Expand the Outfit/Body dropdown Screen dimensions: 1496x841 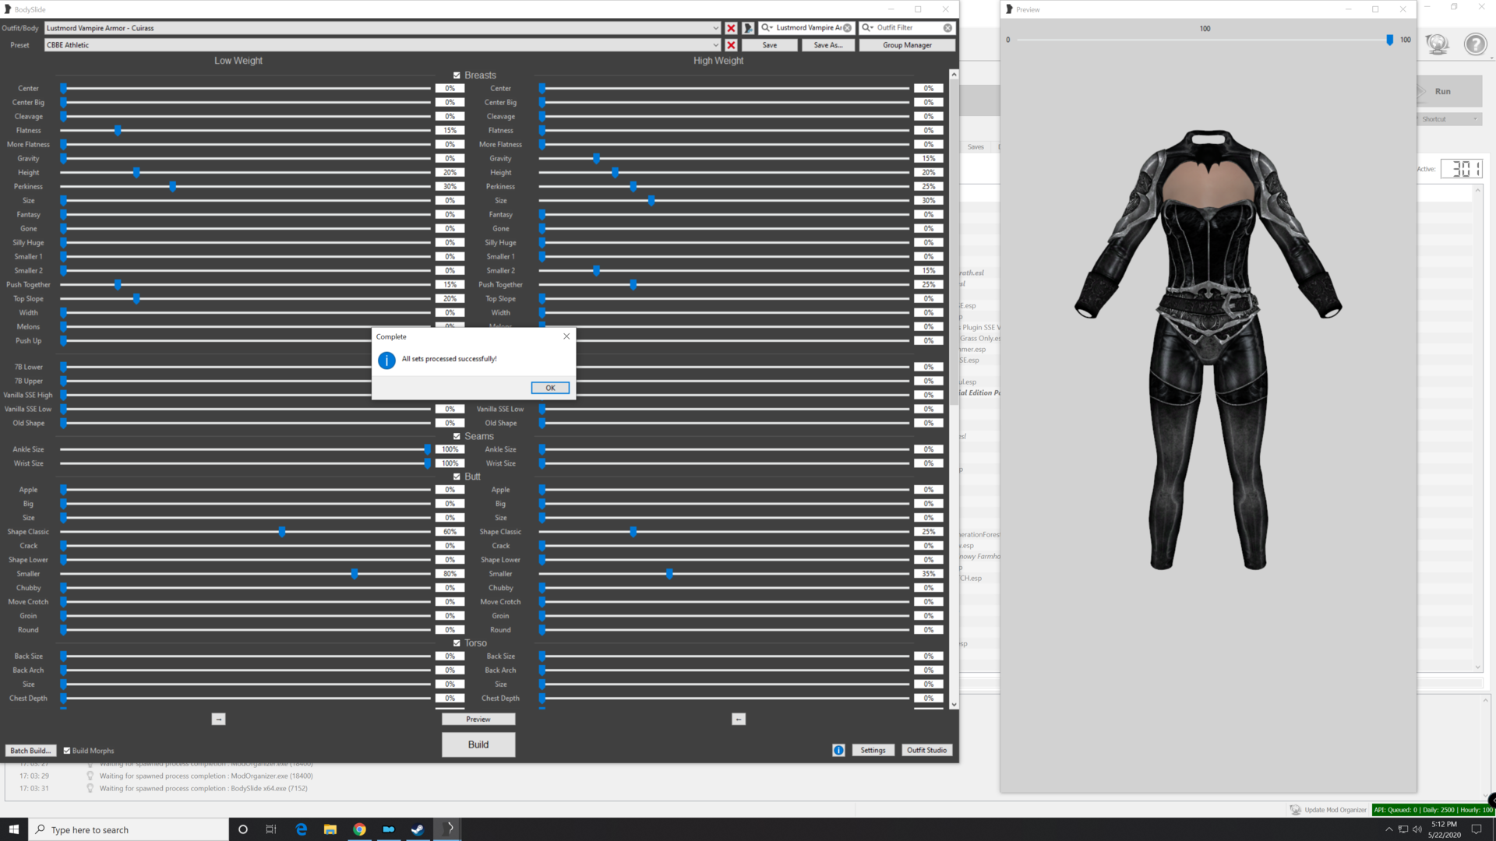click(x=715, y=28)
